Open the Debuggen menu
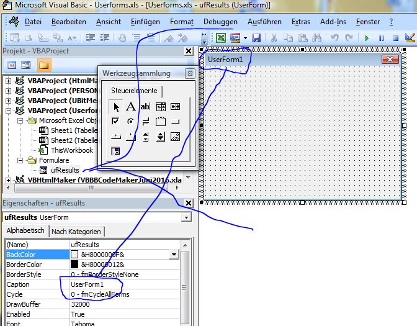Viewport: 417px width, 326px height. [x=220, y=22]
